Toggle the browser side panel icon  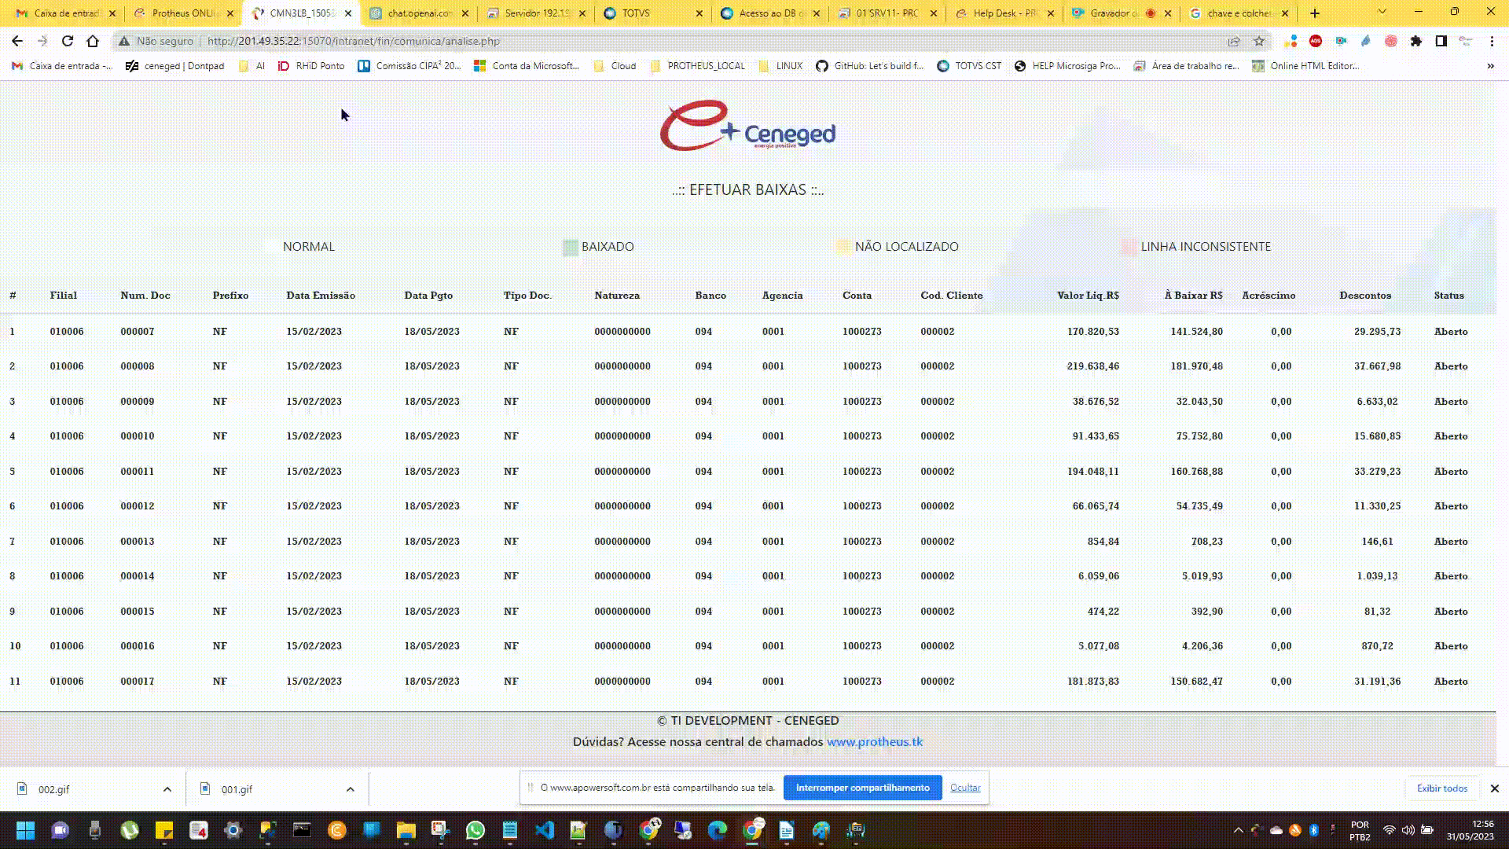tap(1441, 41)
